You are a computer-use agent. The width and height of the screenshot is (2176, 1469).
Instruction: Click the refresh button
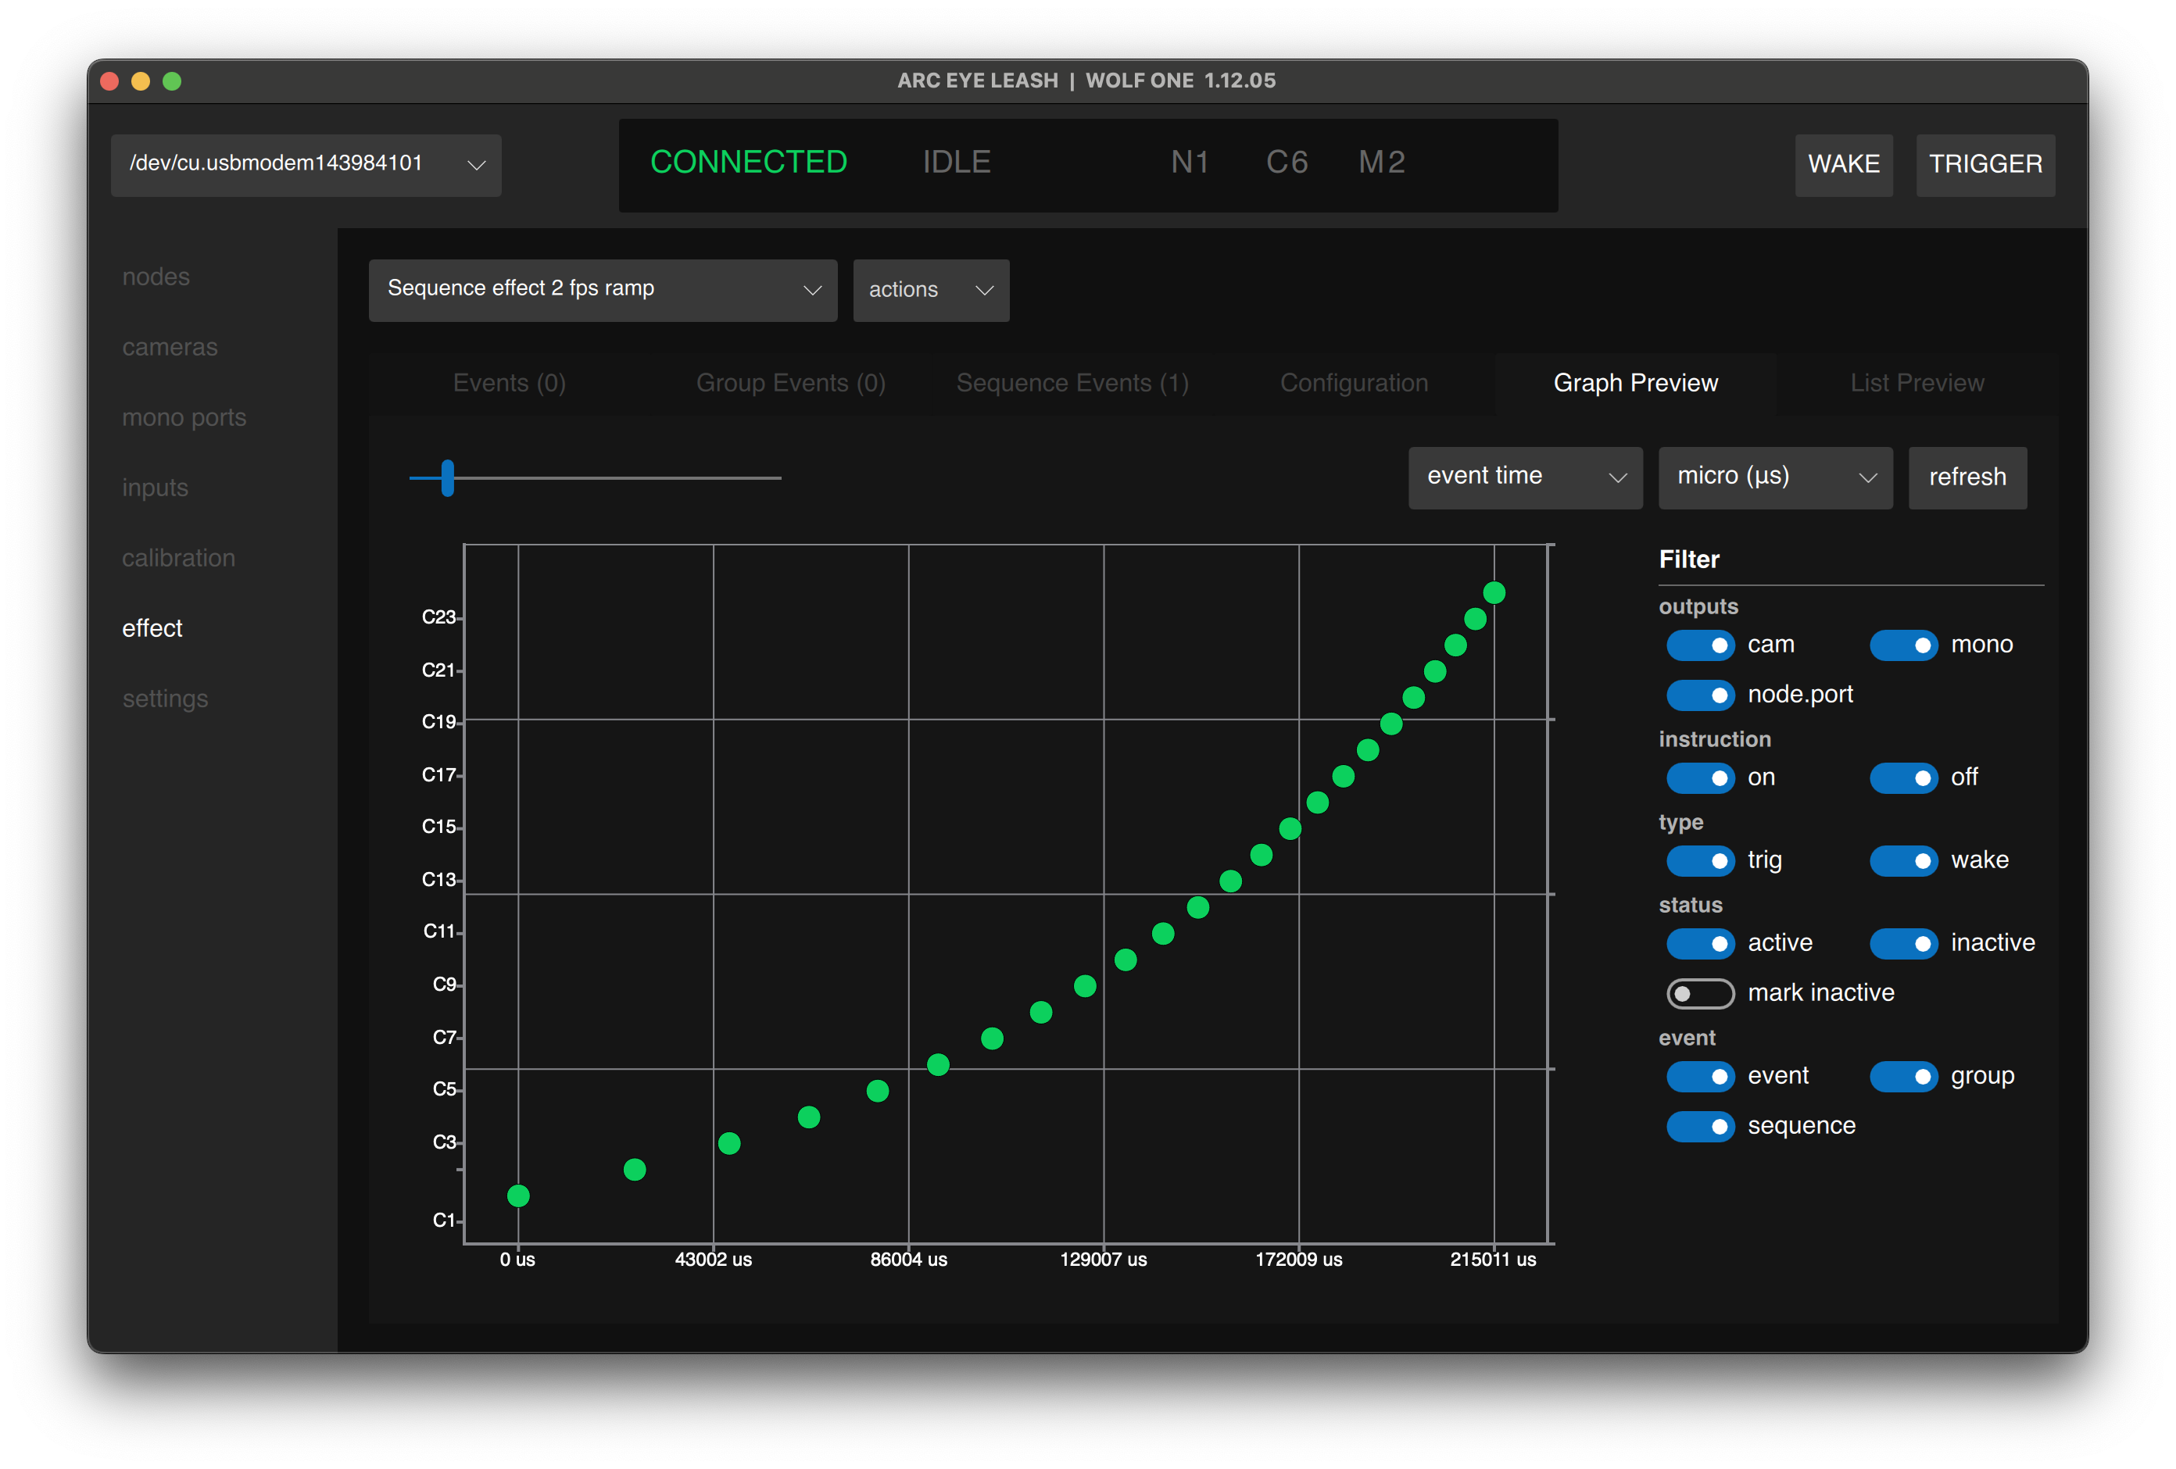pos(1967,477)
